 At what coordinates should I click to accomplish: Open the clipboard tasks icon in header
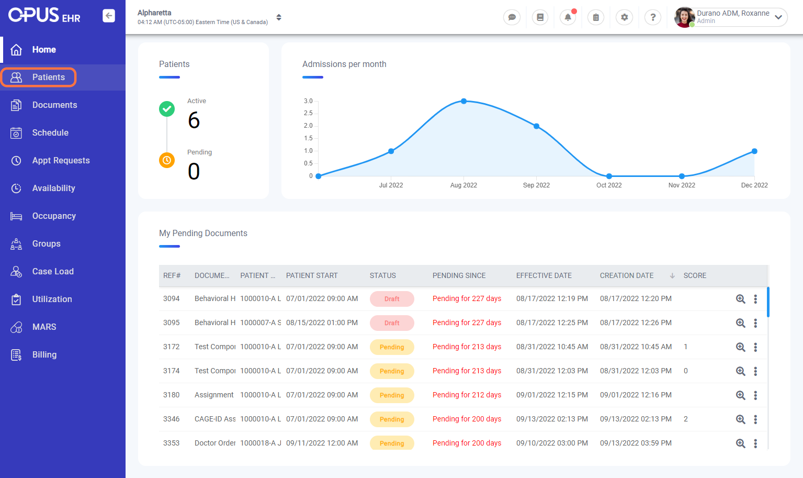coord(596,17)
